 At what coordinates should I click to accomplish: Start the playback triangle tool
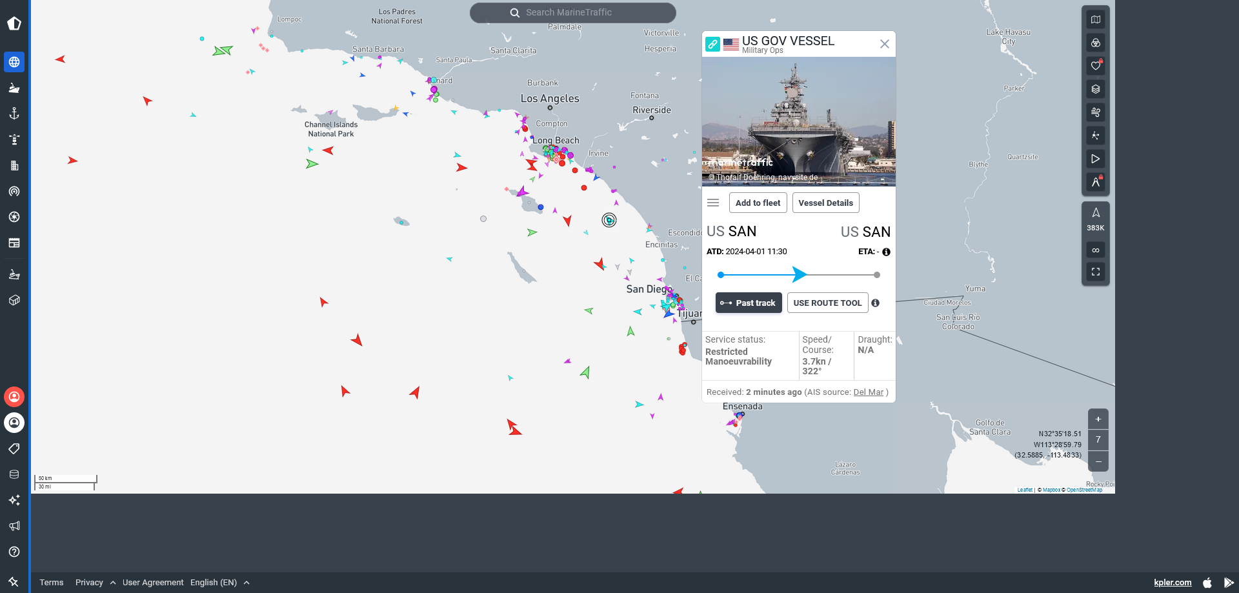pos(1096,159)
